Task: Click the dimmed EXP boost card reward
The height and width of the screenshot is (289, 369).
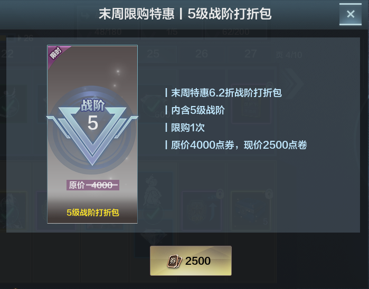Action: [x=202, y=211]
